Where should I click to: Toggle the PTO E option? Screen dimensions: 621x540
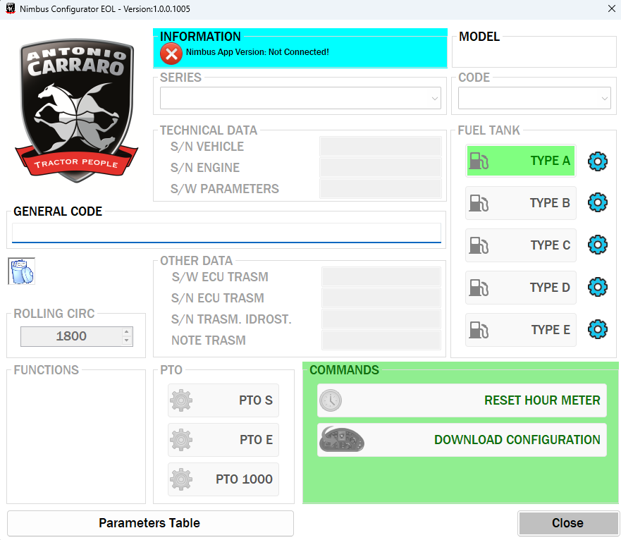pyautogui.click(x=223, y=440)
